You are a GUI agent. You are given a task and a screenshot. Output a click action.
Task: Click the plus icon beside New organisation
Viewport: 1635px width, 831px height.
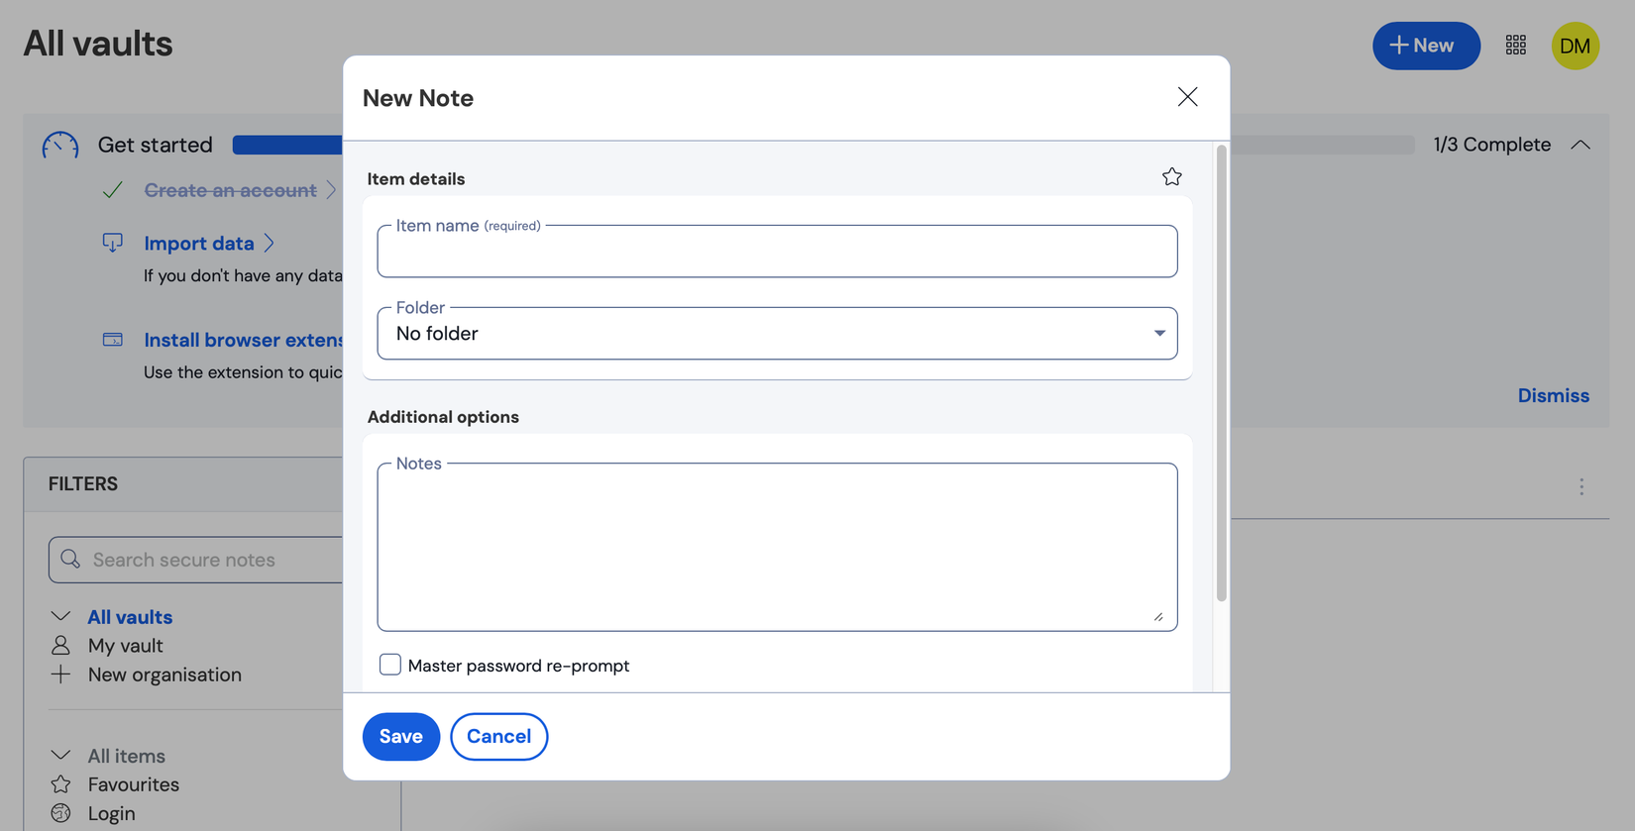click(61, 675)
